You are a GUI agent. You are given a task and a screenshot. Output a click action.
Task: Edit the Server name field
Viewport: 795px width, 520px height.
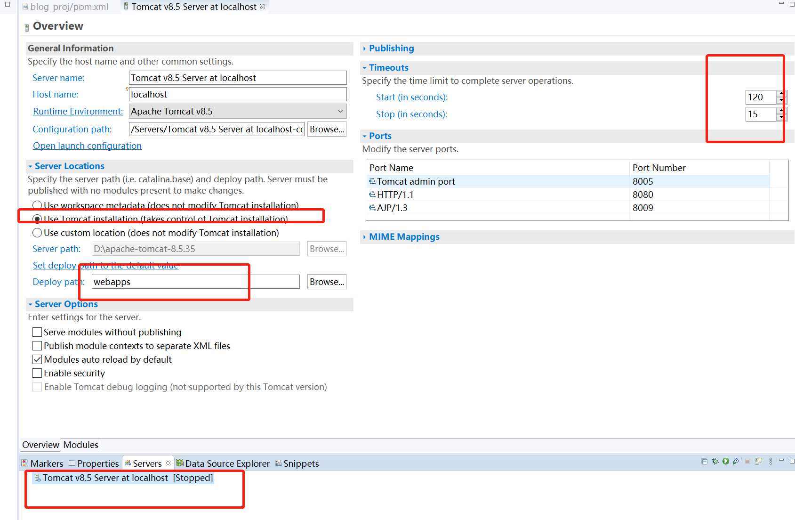click(238, 78)
